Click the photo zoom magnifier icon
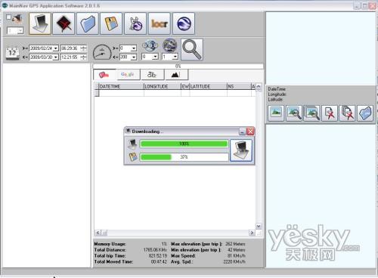The image size is (378, 278). point(294,113)
